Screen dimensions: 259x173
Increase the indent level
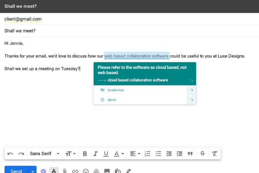(179, 154)
